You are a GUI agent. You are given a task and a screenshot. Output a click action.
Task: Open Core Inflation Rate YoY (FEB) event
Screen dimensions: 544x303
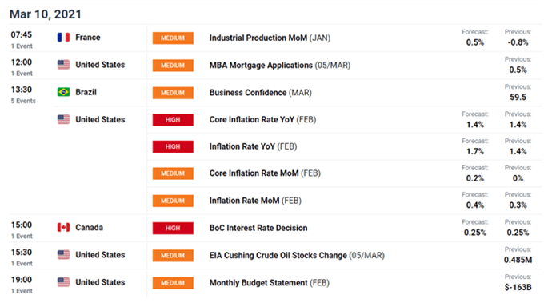pos(262,119)
